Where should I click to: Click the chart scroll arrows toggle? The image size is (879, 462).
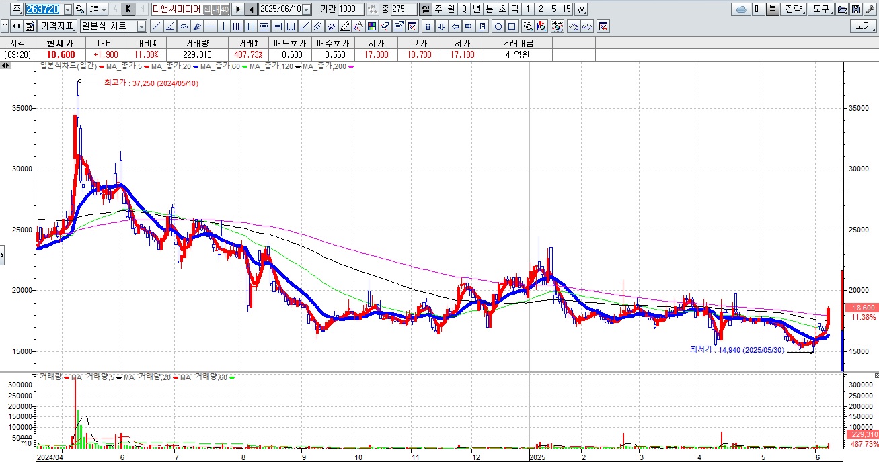coord(5,66)
